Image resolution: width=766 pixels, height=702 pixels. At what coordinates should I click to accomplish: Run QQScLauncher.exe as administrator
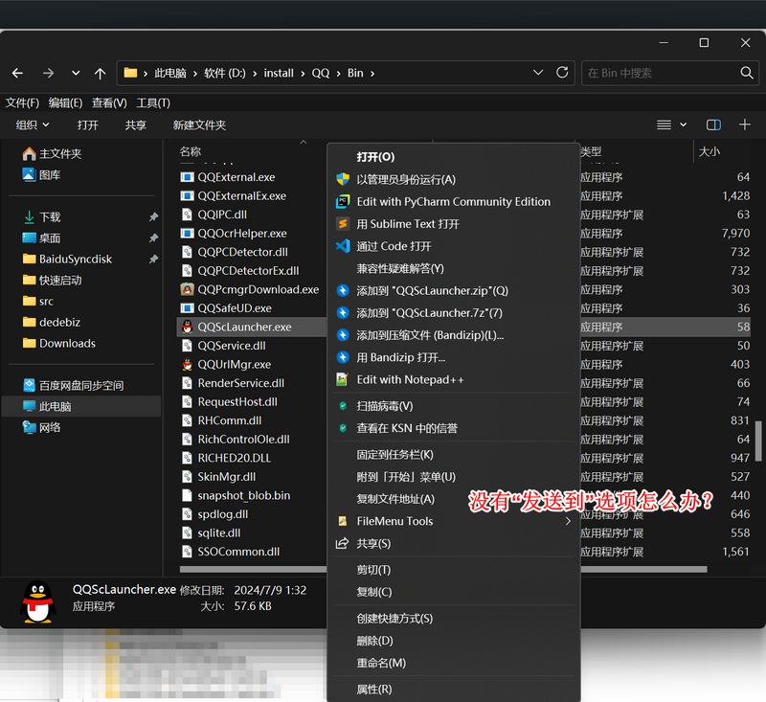(x=406, y=180)
